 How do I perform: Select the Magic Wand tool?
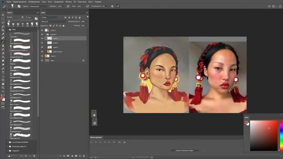click(x=3, y=26)
